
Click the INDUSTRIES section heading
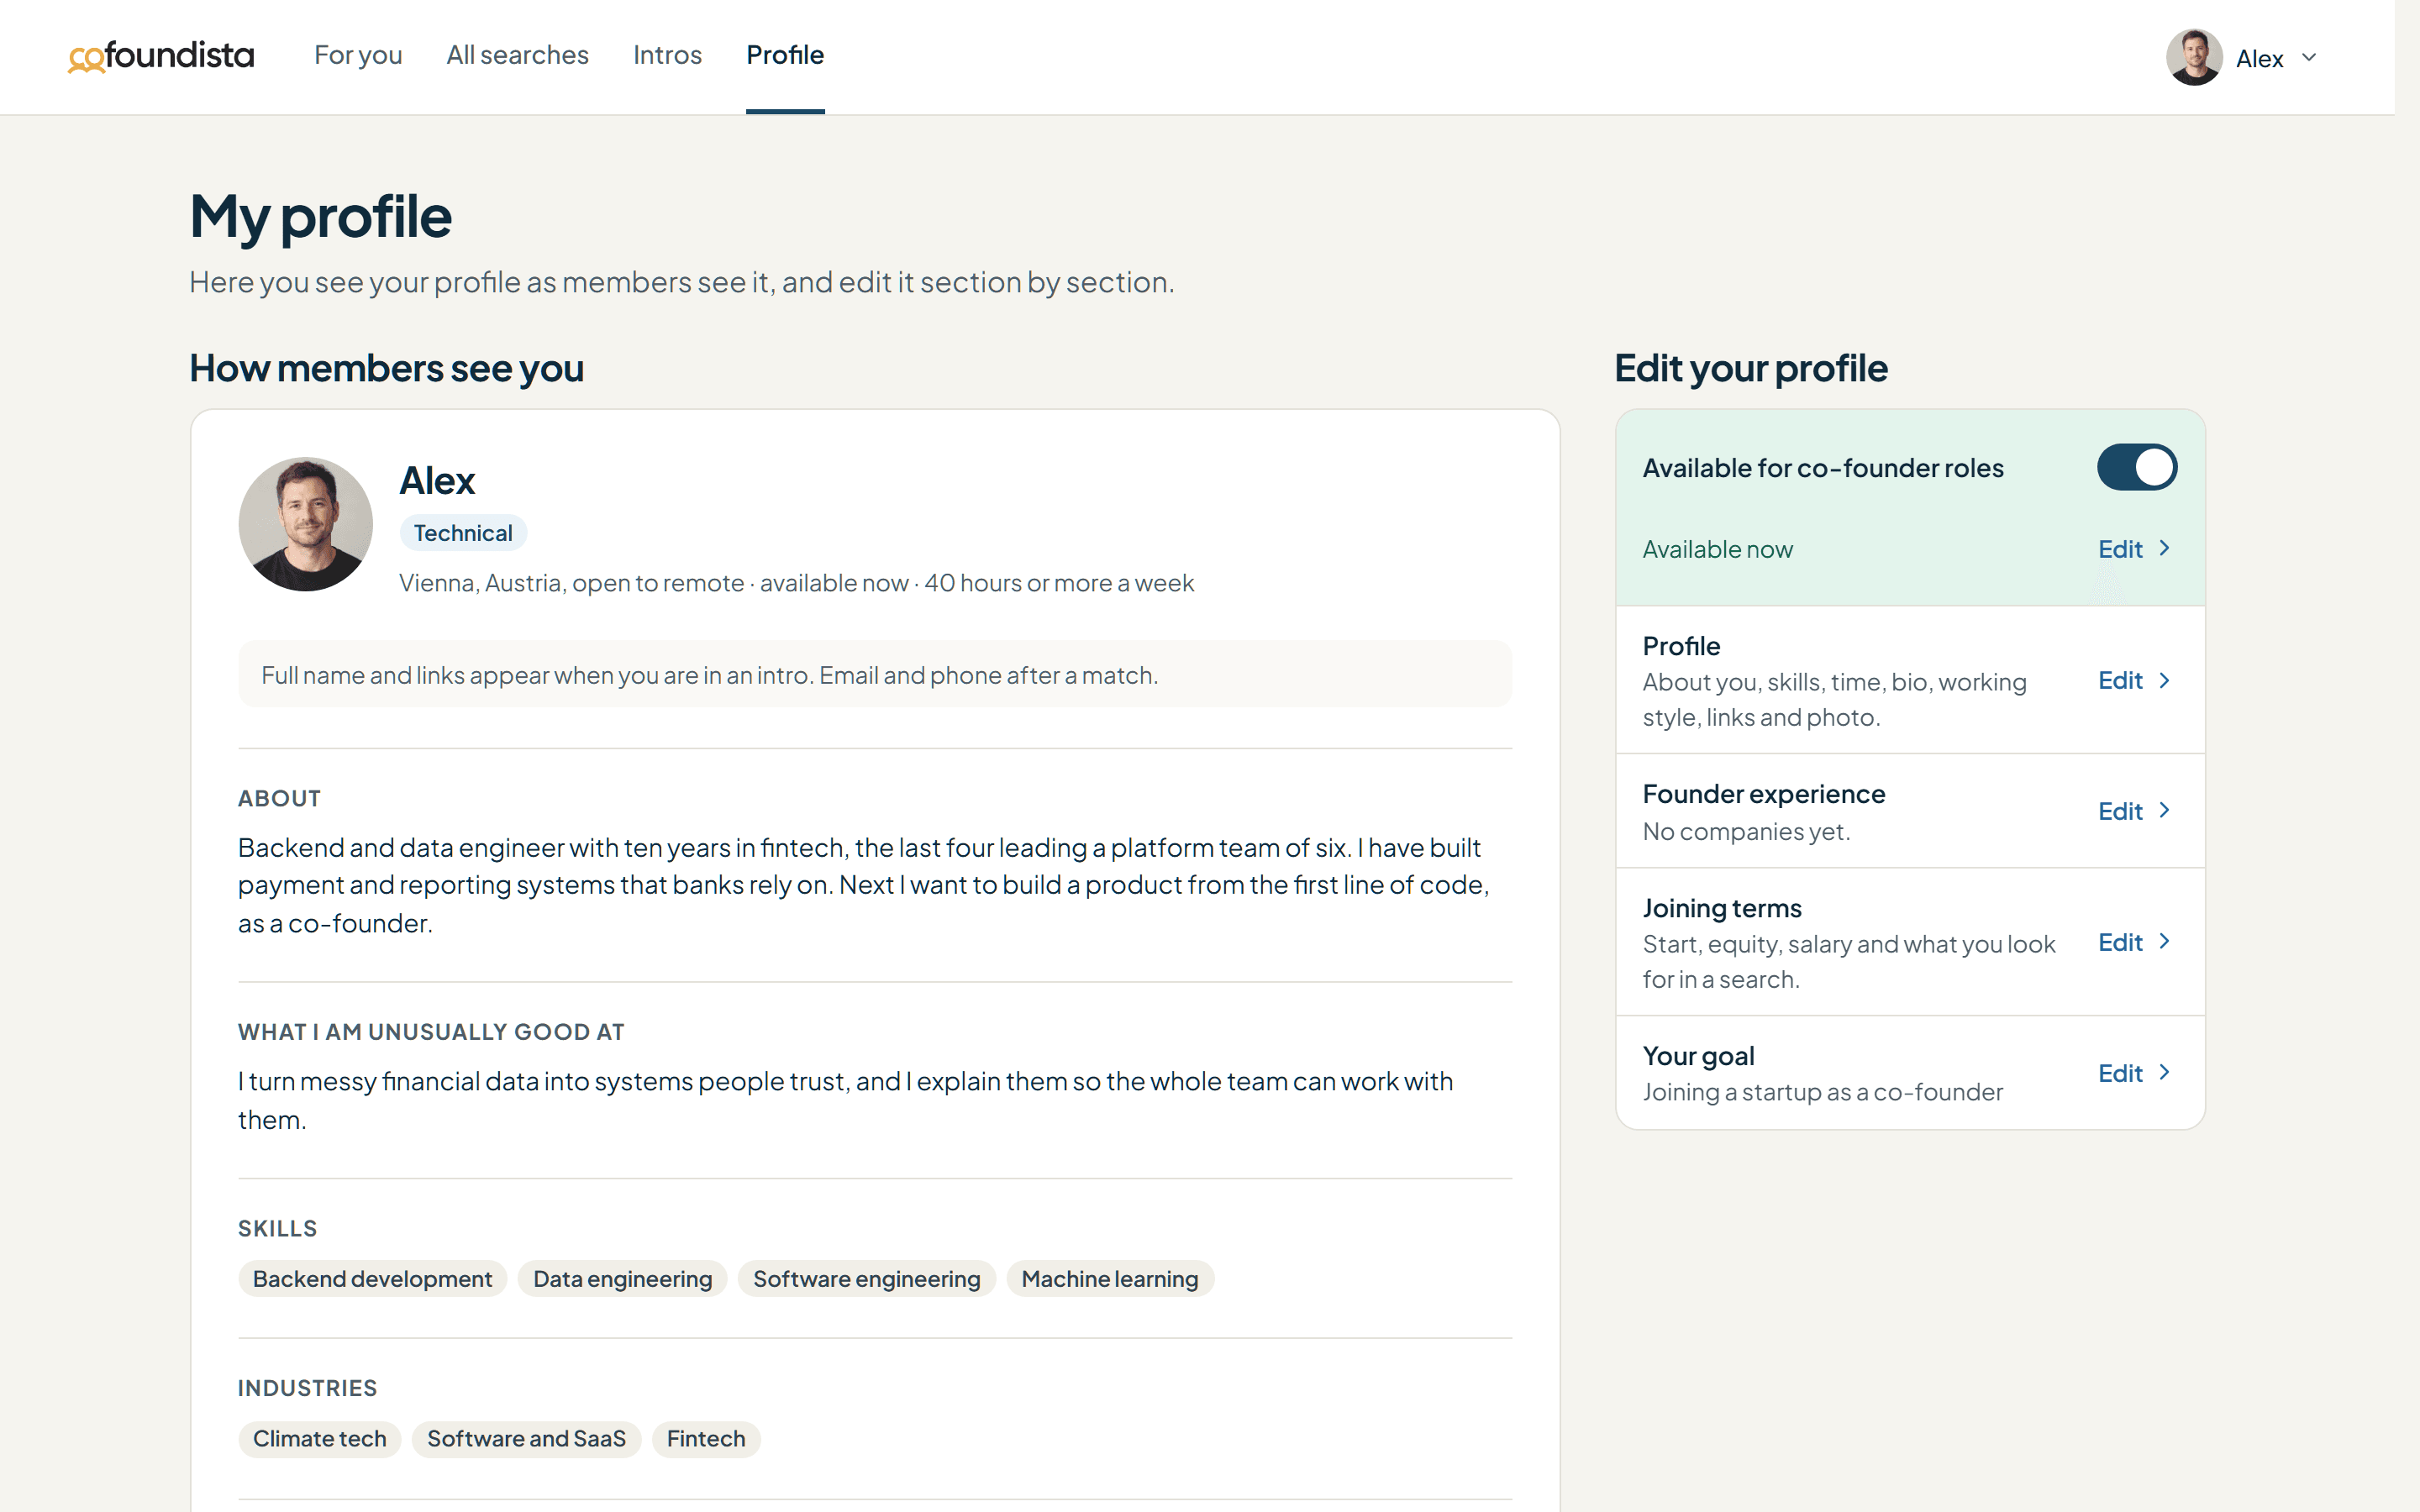[307, 1388]
